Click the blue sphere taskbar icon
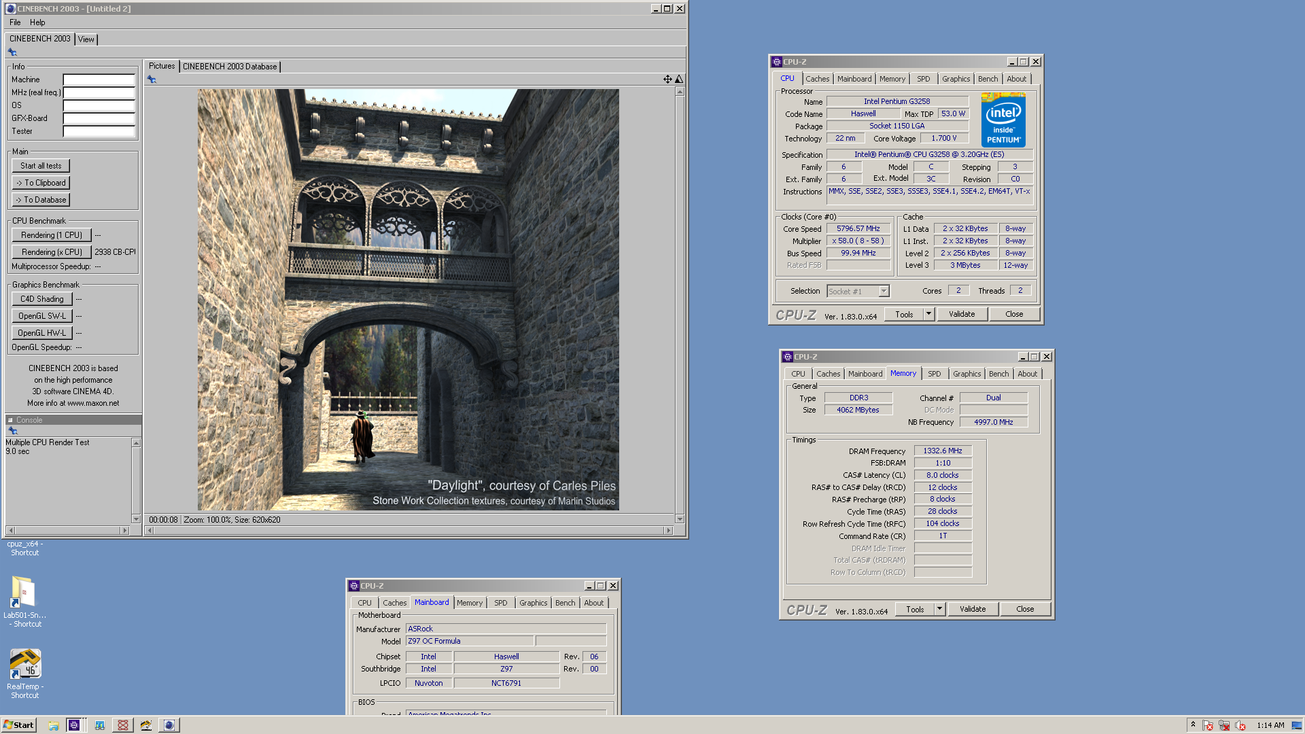The height and width of the screenshot is (734, 1305). click(169, 725)
